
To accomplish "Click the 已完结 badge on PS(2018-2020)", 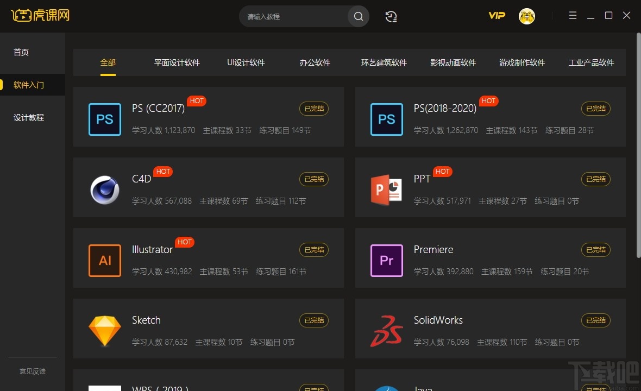I will point(595,109).
